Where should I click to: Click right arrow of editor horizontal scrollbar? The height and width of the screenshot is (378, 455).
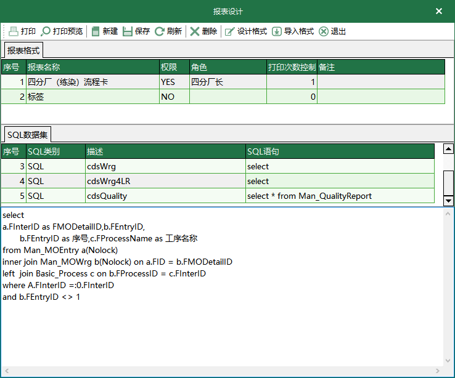(438, 371)
